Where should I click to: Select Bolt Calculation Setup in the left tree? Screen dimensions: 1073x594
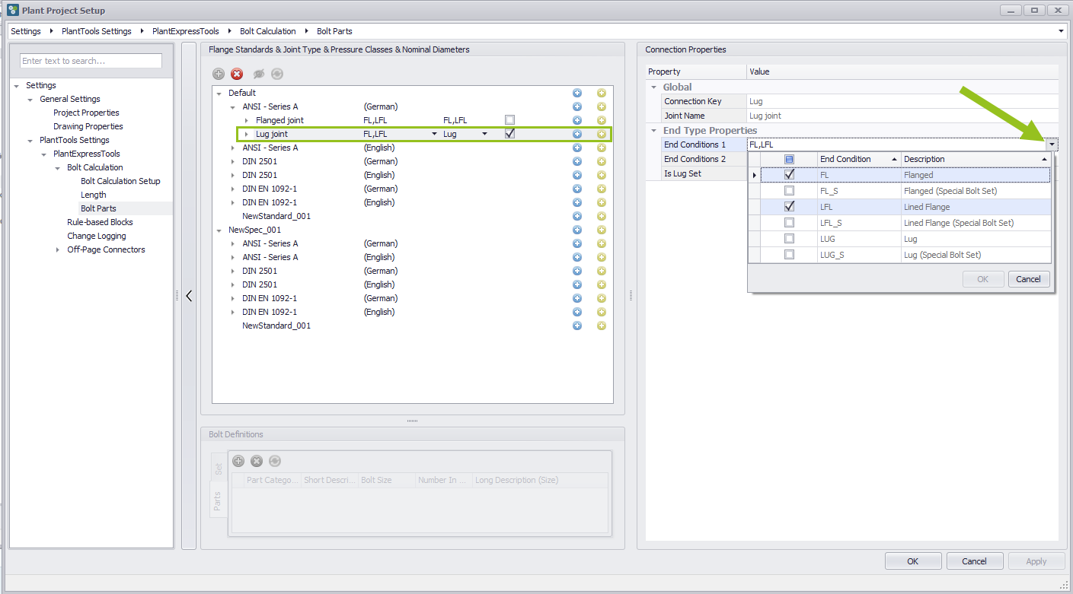(x=120, y=181)
